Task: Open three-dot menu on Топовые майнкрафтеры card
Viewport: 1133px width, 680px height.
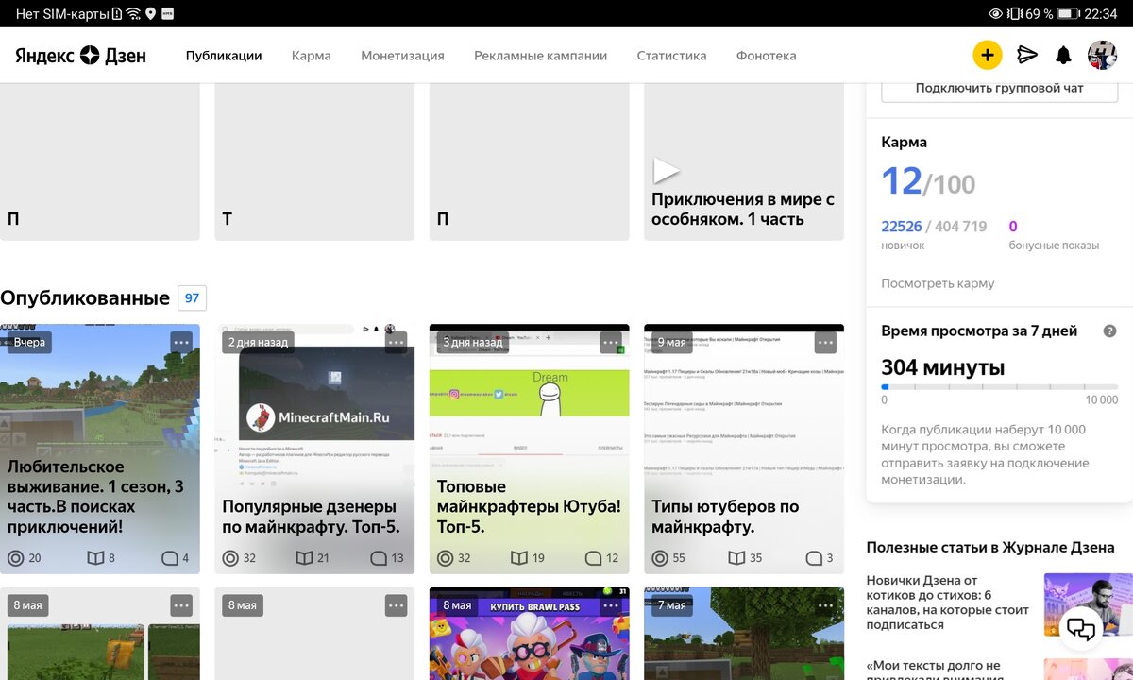Action: coord(611,342)
